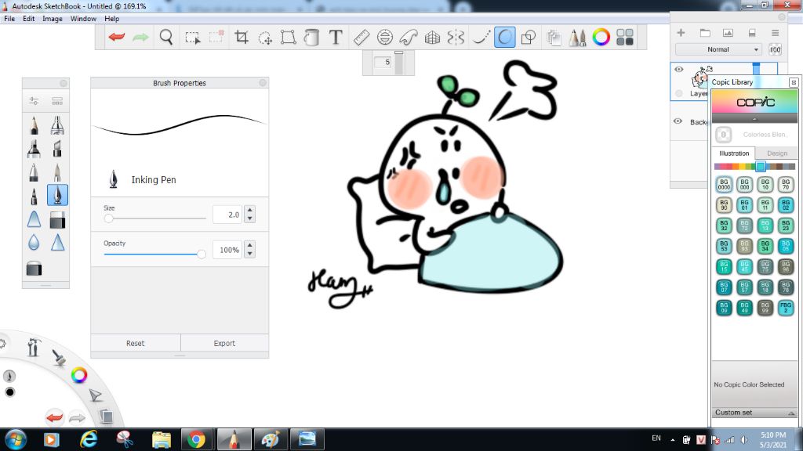
Task: Select the currently active Inking Pen brush
Action: (57, 195)
